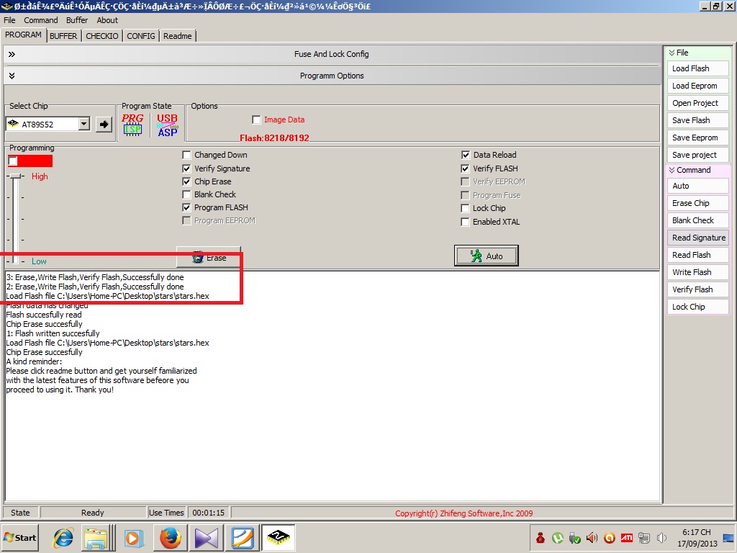Click the USB ASP programmer icon
The image size is (737, 553).
tap(167, 125)
